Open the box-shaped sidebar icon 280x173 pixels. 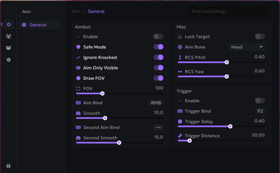tap(8, 48)
